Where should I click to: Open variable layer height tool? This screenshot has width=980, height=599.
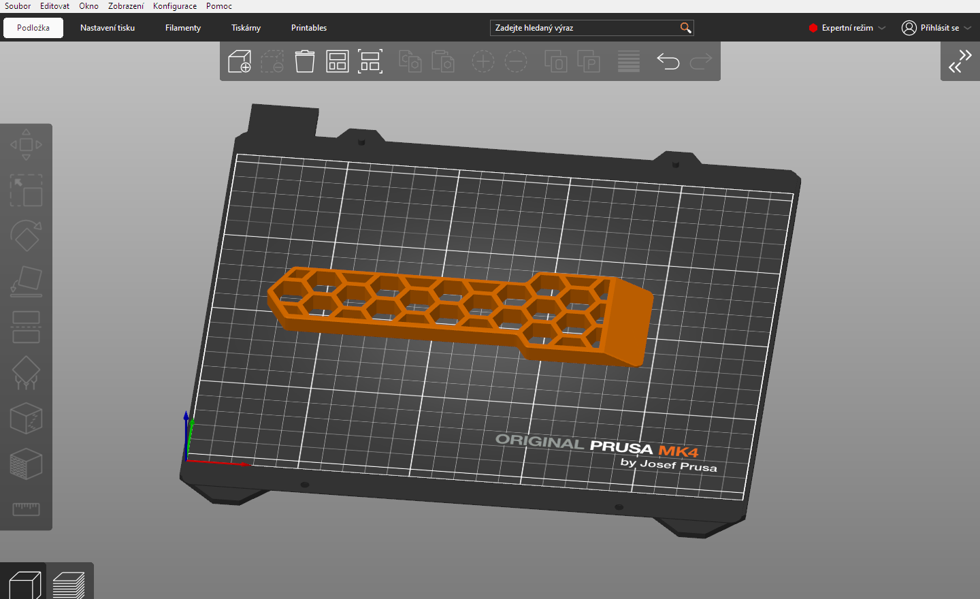point(629,61)
